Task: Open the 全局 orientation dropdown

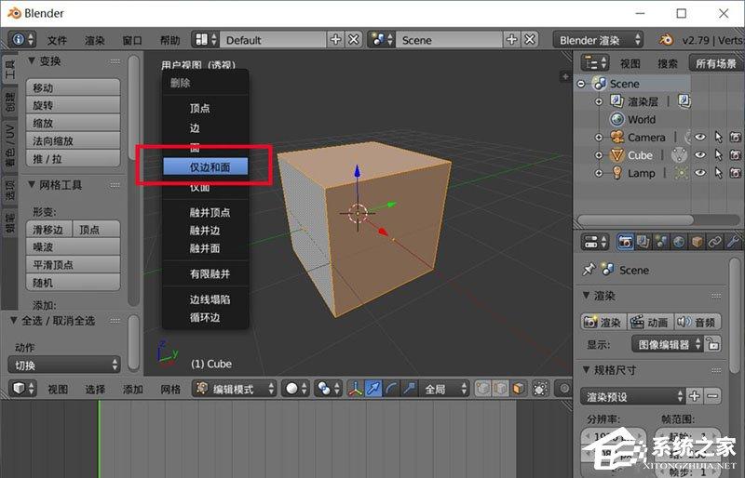Action: (445, 389)
